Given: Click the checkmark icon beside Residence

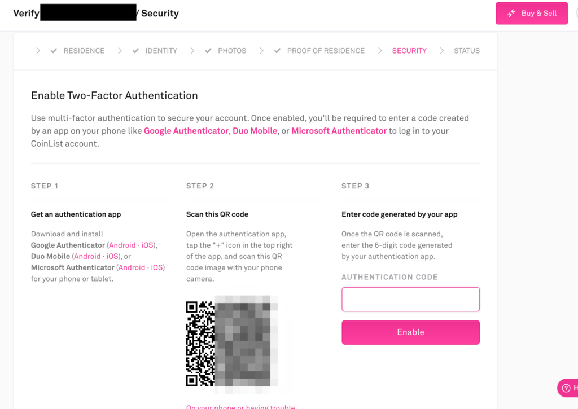Looking at the screenshot, I should point(54,51).
